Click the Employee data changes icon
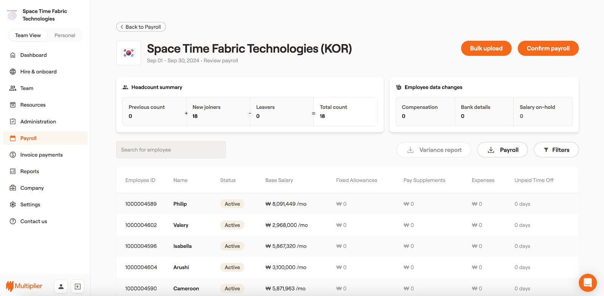604x296 pixels. [x=399, y=87]
